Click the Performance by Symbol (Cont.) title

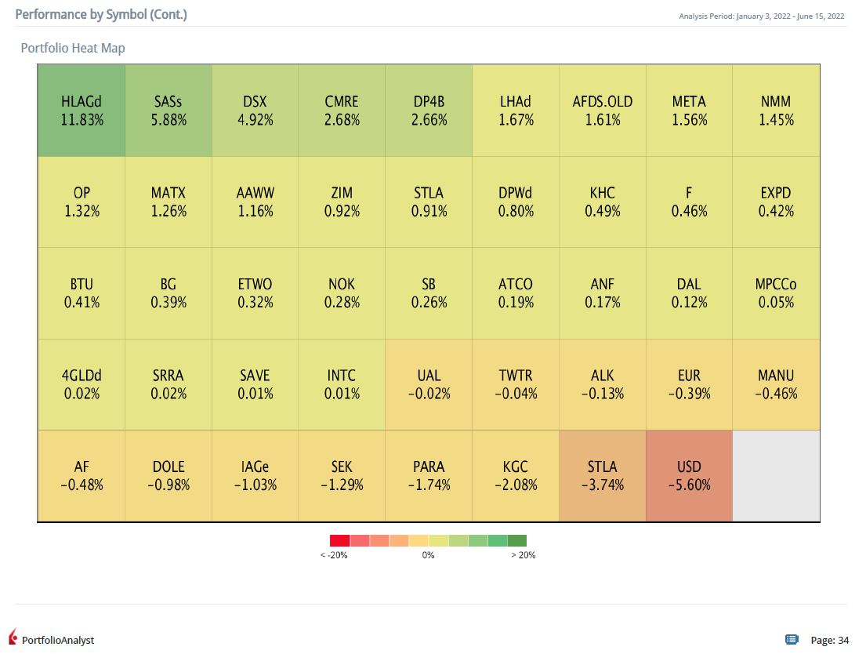[101, 14]
